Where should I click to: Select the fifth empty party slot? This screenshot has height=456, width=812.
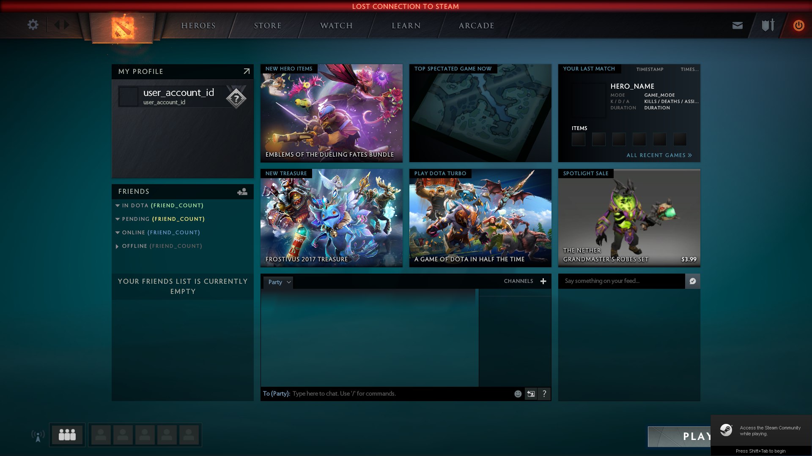tap(189, 435)
